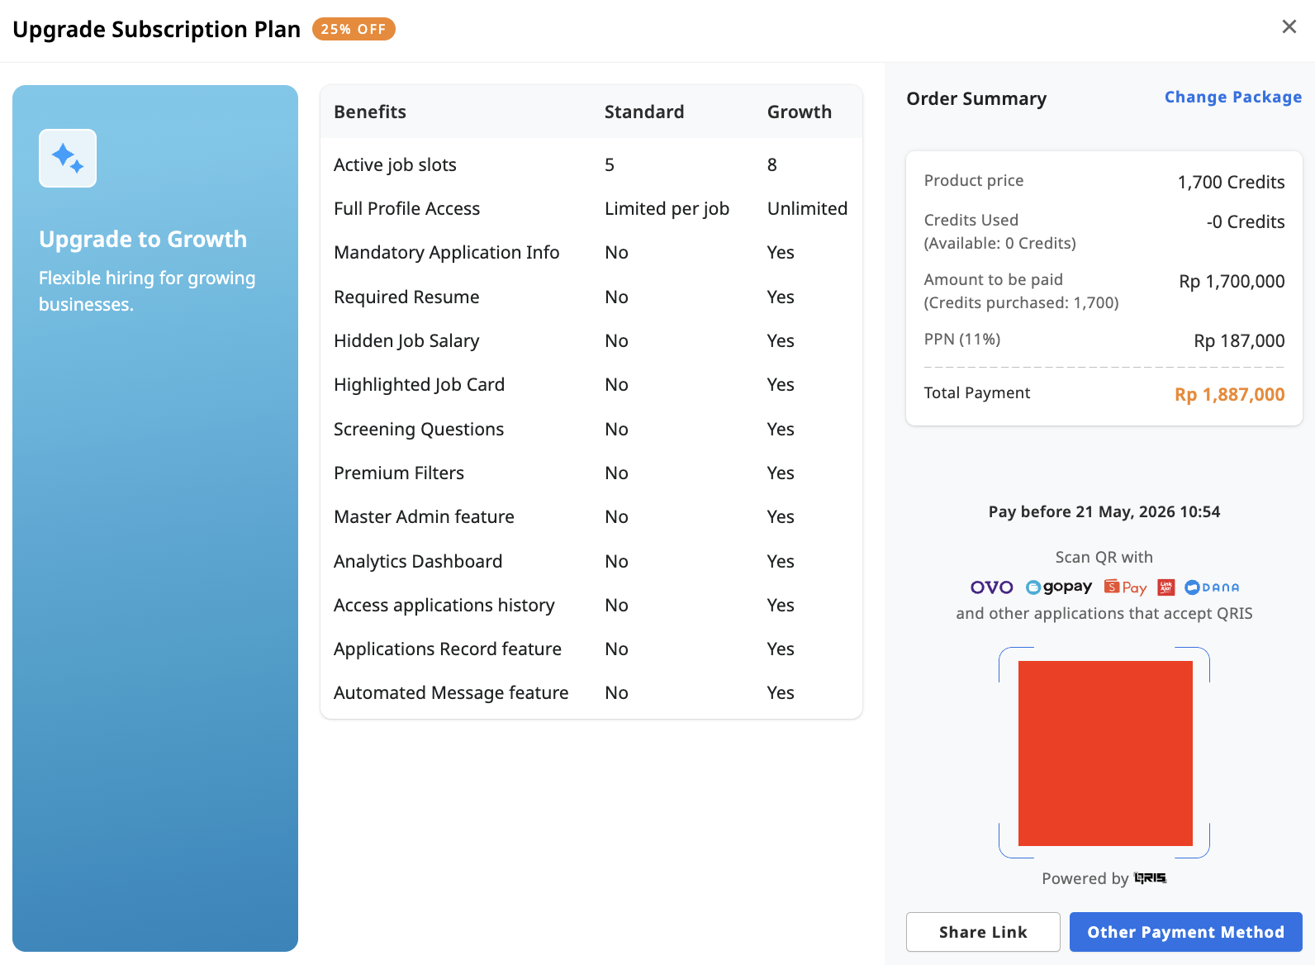Click the Rp 1,700,000 amount
This screenshot has height=965, width=1315.
click(1232, 282)
